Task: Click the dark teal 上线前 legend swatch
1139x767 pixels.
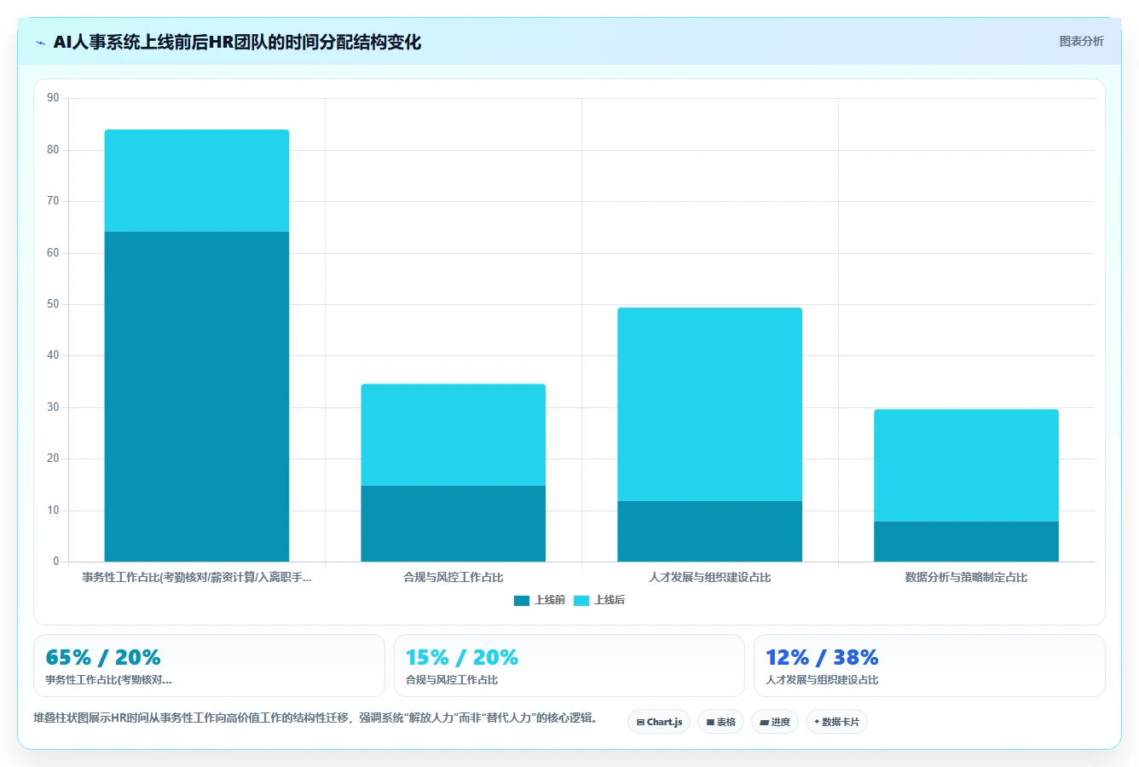Action: click(522, 601)
